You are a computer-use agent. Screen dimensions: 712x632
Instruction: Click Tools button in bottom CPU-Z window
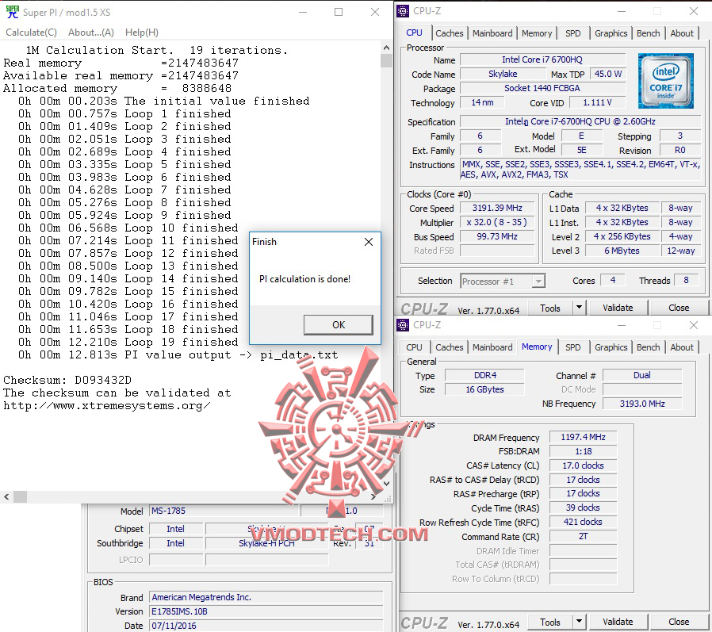550,622
